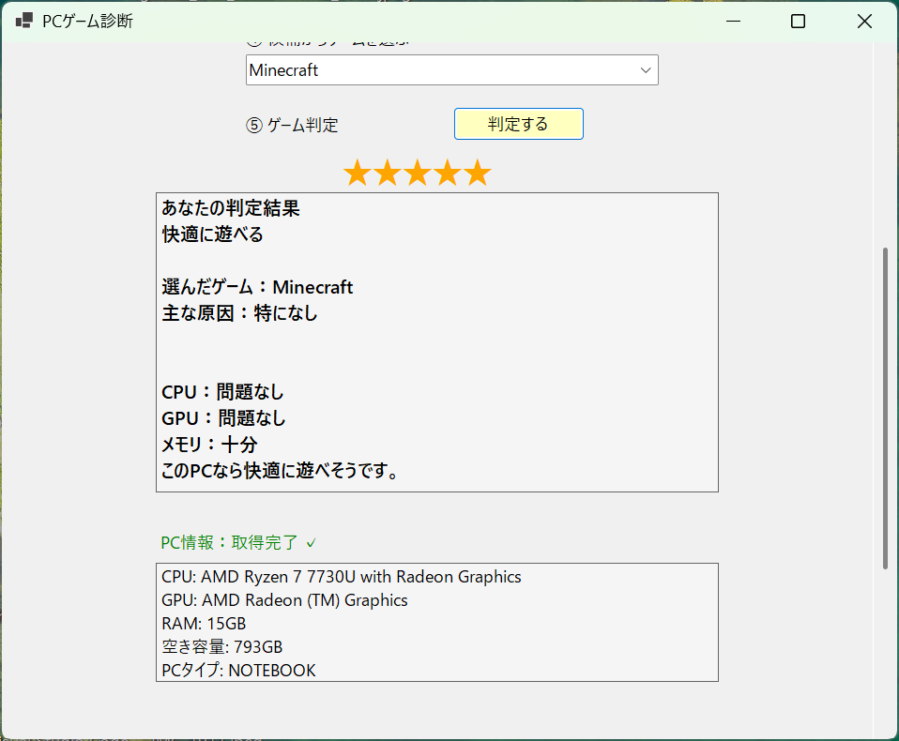Click the 選んだゲーム：Minecraft line
This screenshot has height=741, width=899.
(x=257, y=286)
